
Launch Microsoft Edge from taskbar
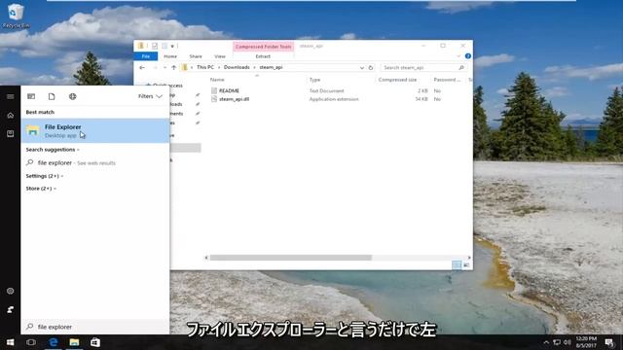53,342
